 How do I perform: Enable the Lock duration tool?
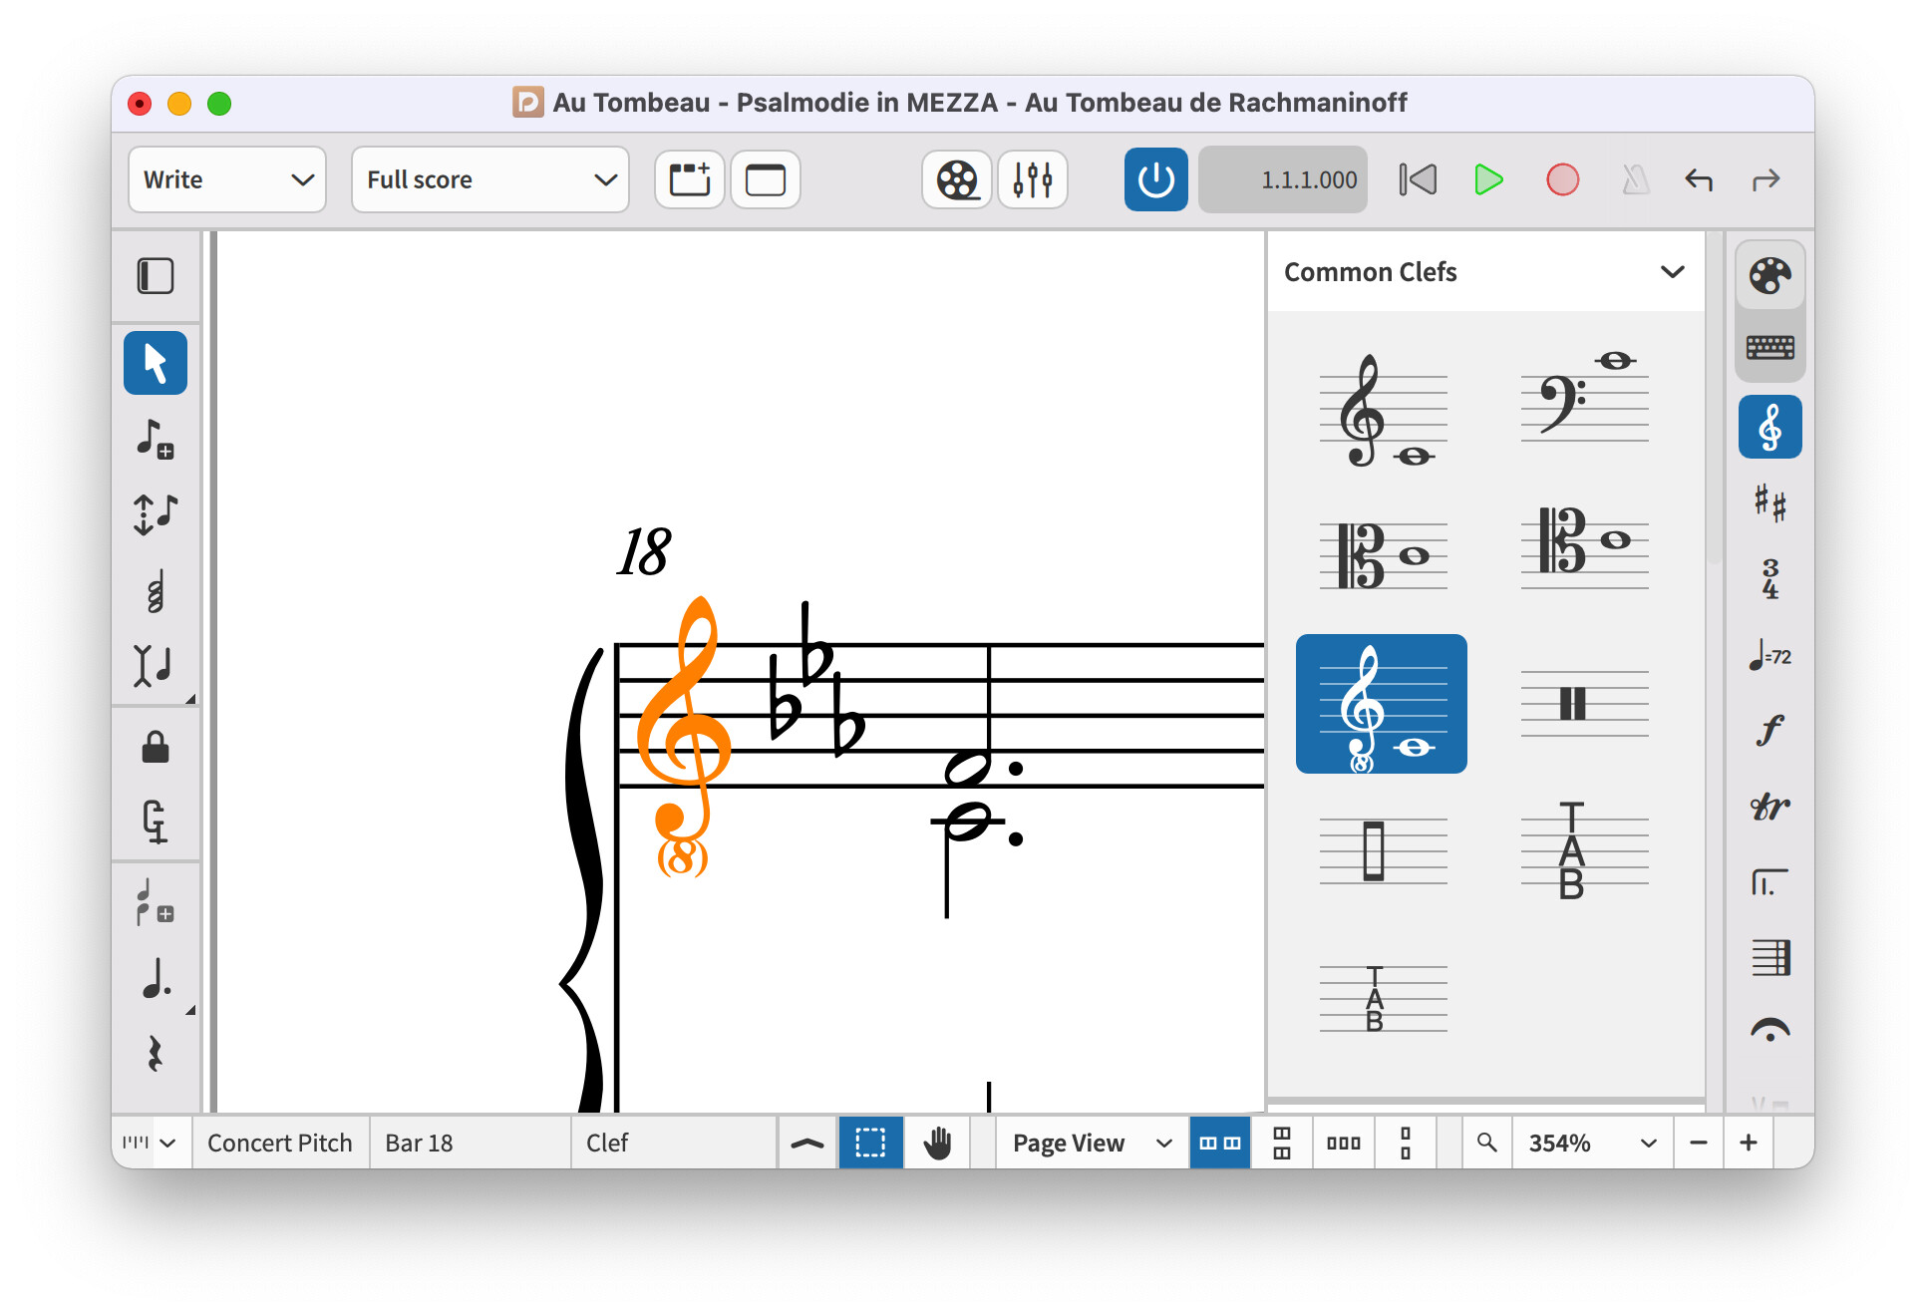tap(156, 747)
